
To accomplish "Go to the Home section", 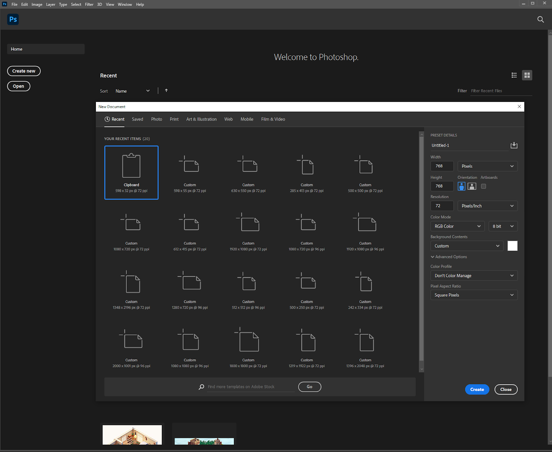I will tap(46, 49).
